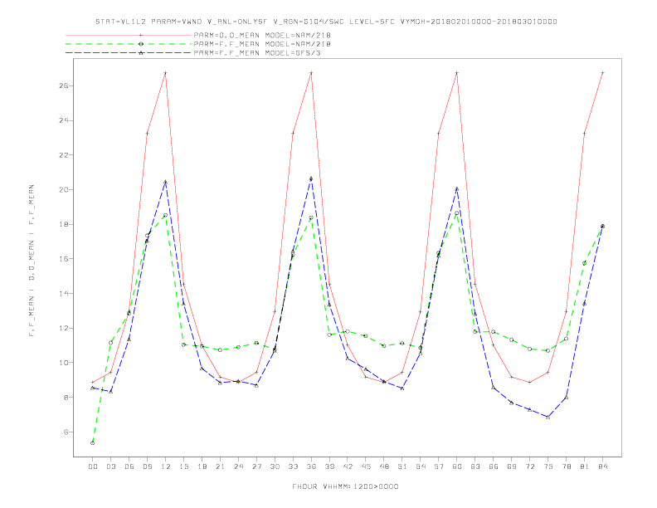Click x-axis tick label 48
This screenshot has height=508, width=657.
[x=384, y=466]
